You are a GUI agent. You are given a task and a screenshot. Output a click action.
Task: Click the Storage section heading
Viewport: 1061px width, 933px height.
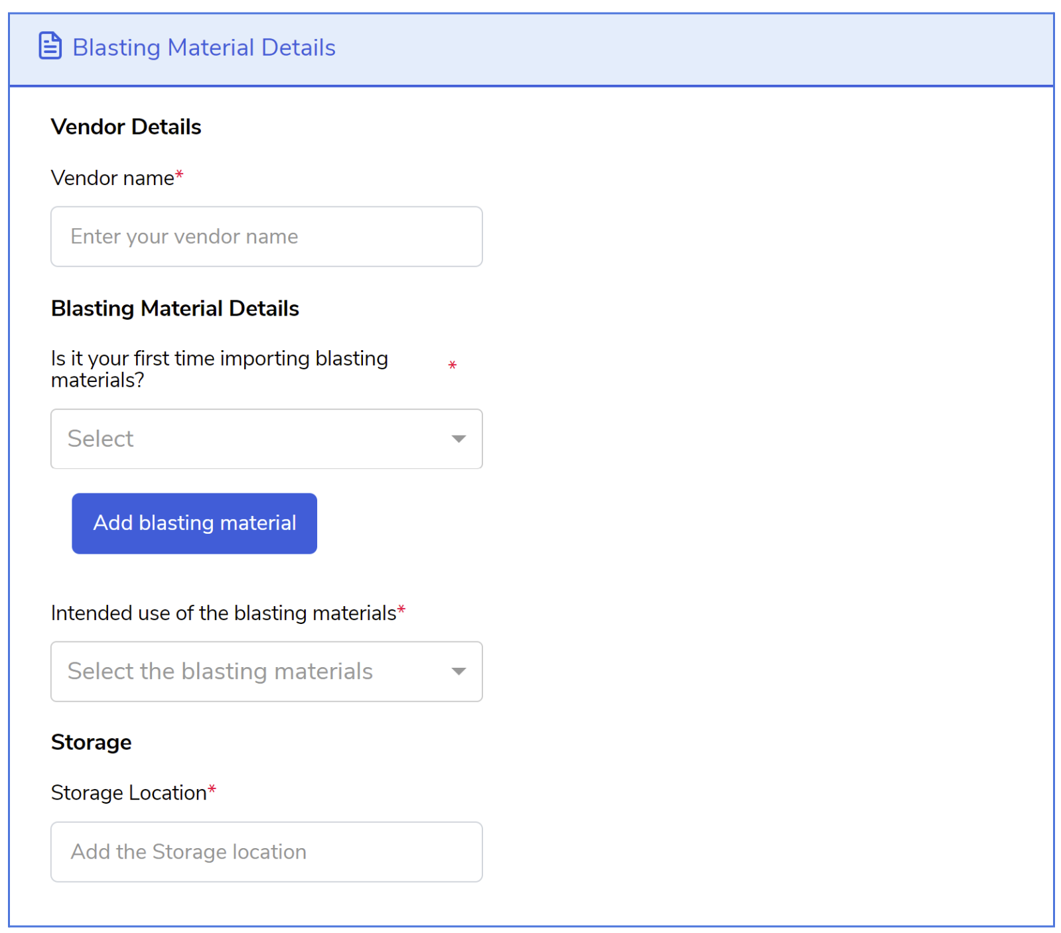tap(92, 743)
